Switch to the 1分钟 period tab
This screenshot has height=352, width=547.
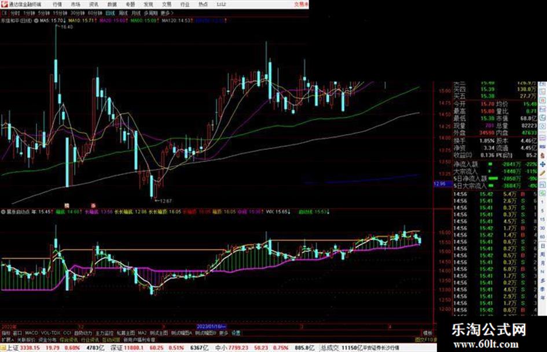point(29,13)
